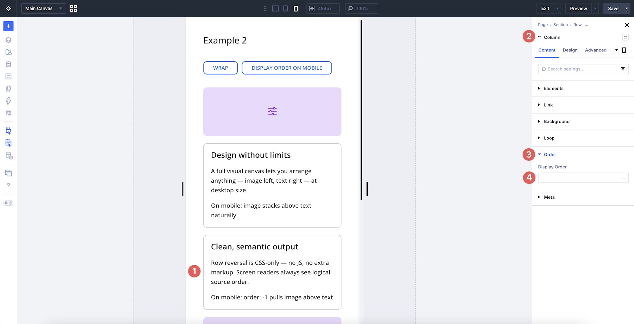The width and height of the screenshot is (634, 324).
Task: Open the three-dot view options menu
Action: tap(265, 8)
